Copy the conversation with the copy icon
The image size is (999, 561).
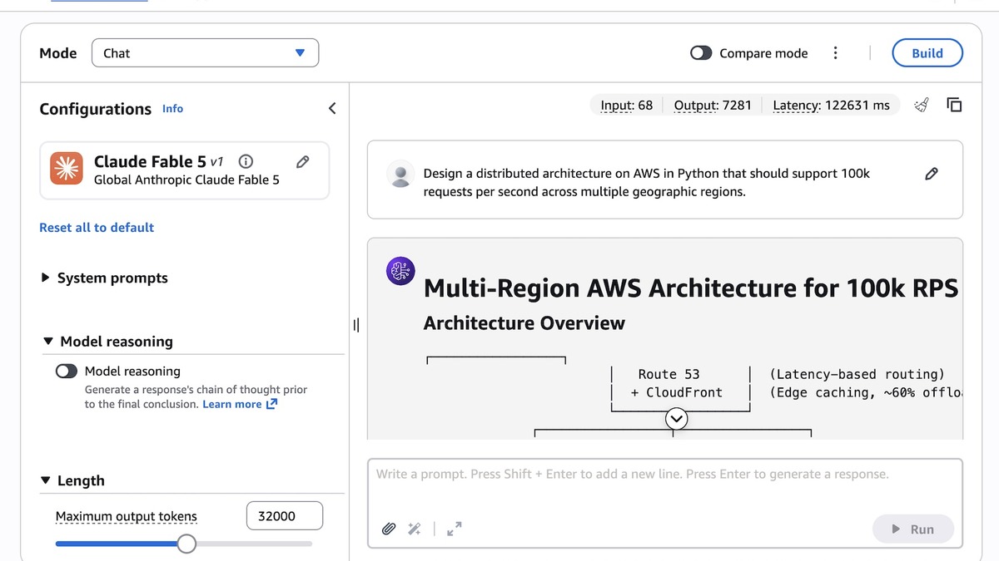click(954, 105)
